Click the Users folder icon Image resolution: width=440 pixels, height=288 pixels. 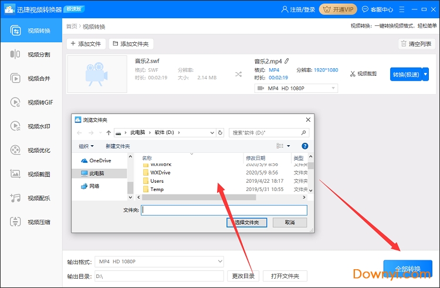click(x=145, y=181)
